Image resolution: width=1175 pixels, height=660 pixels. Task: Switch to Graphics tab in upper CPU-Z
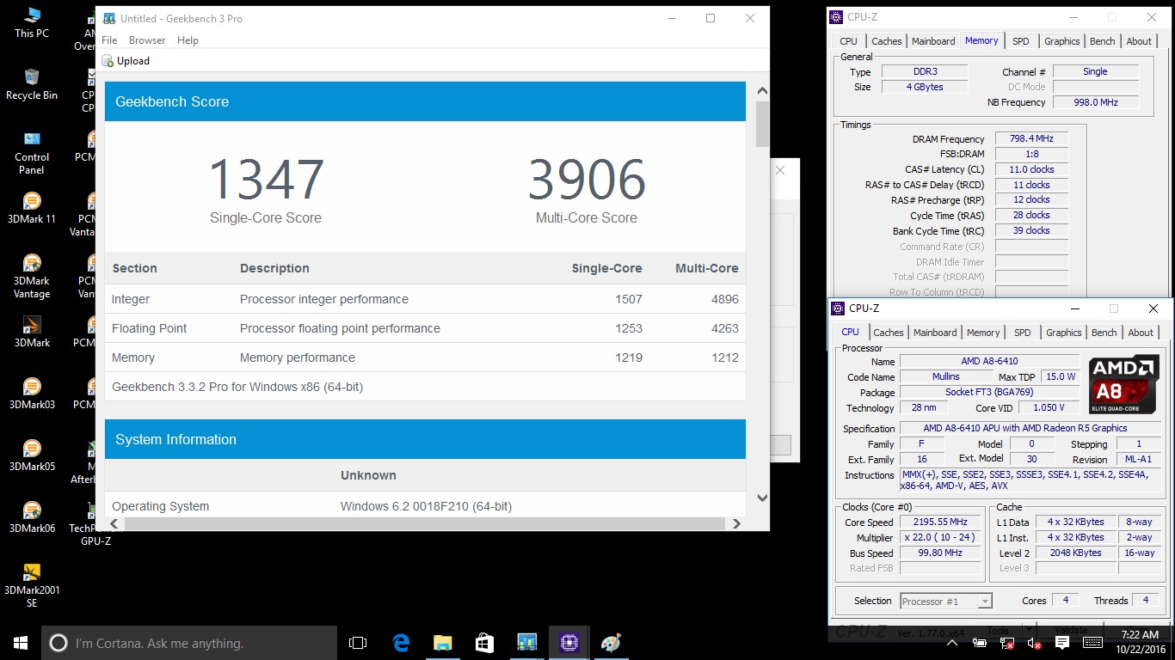click(1061, 41)
